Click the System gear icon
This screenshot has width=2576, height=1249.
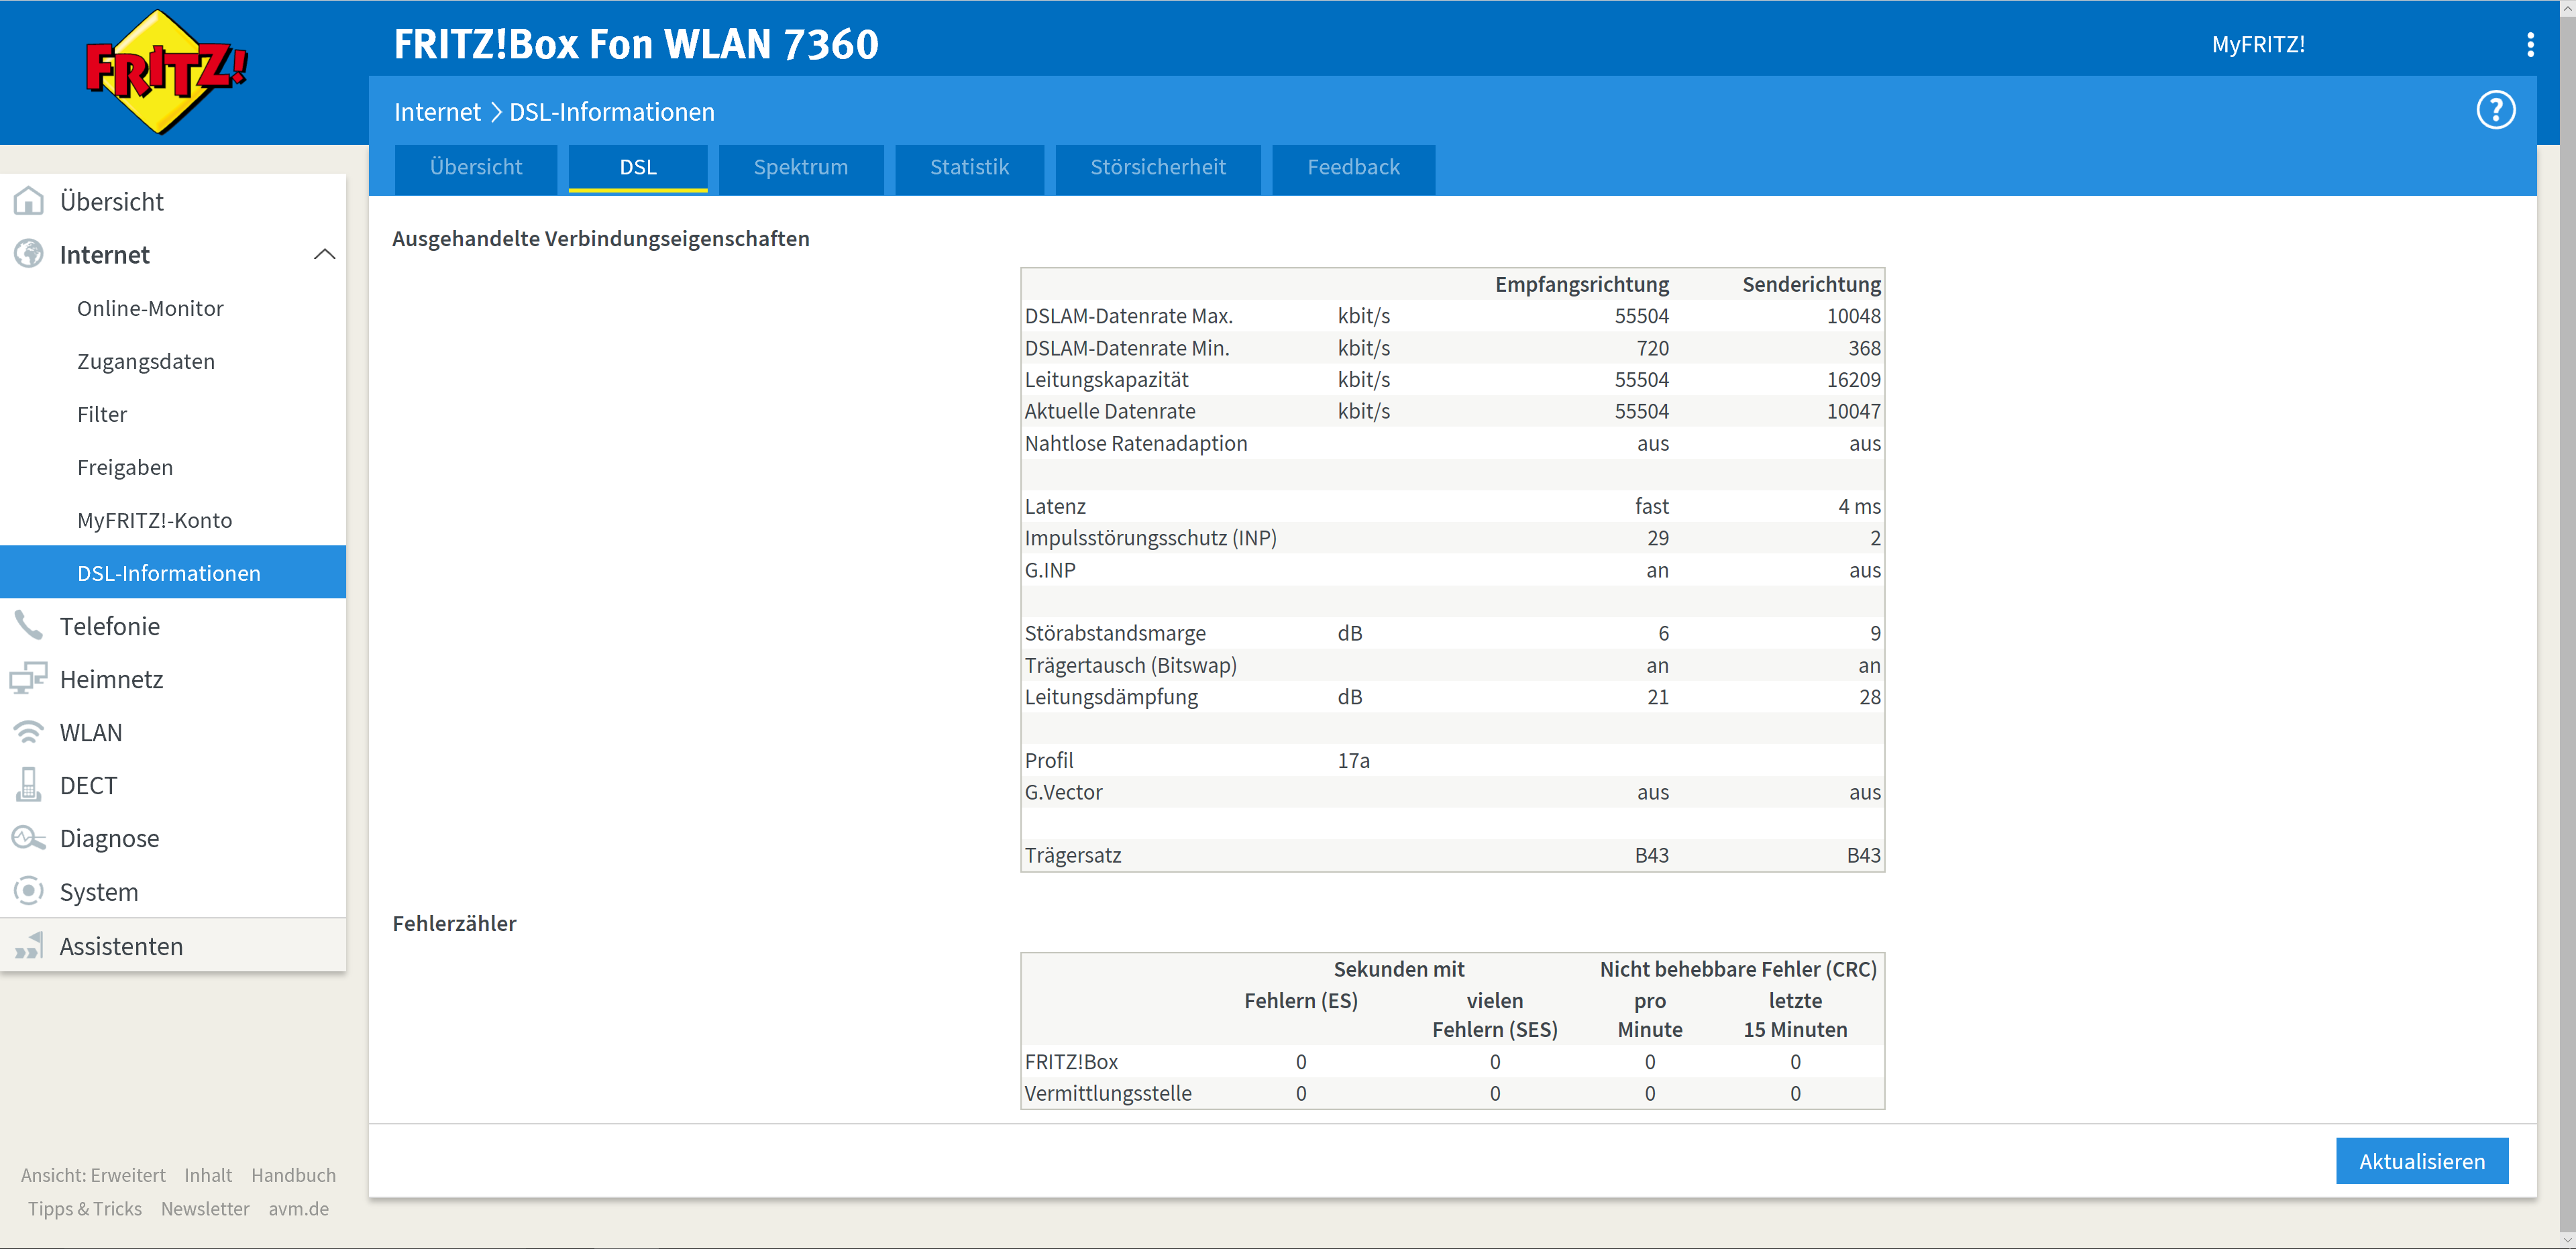click(x=29, y=891)
